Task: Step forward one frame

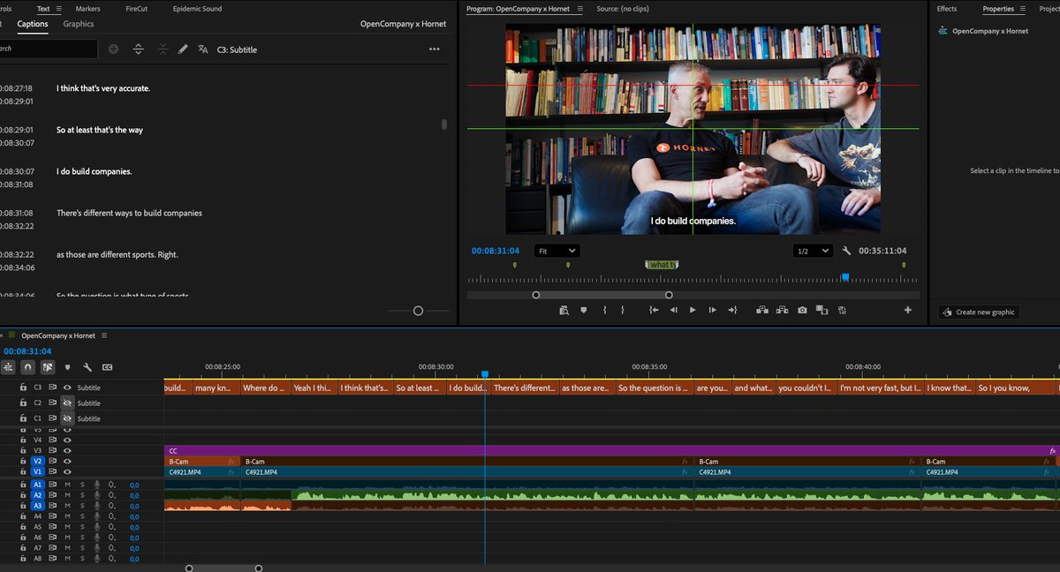Action: click(713, 310)
